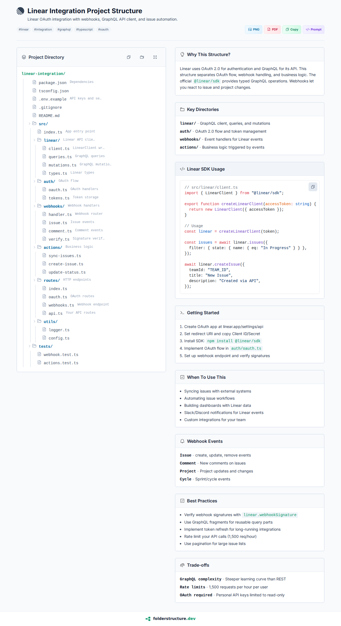Open the folderstructure.dev footer link

coord(174,619)
